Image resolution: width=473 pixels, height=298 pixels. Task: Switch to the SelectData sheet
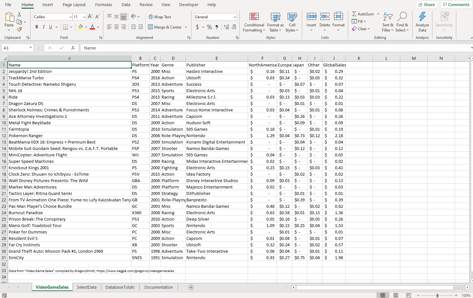click(x=87, y=287)
